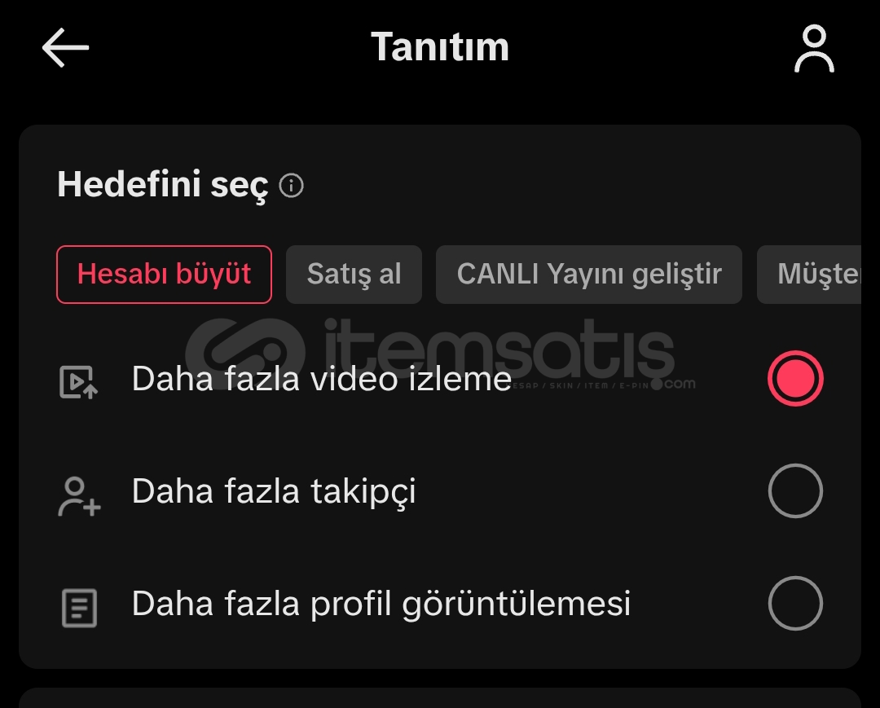880x708 pixels.
Task: Select radio for Daha fazla profil görüntülemesi
Action: tap(795, 603)
